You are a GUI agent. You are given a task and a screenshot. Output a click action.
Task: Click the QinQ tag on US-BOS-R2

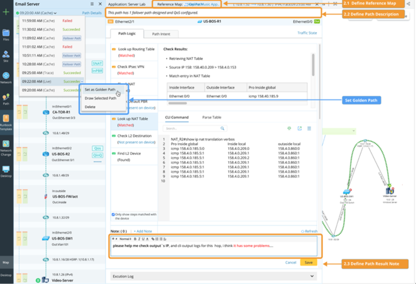coord(97,155)
